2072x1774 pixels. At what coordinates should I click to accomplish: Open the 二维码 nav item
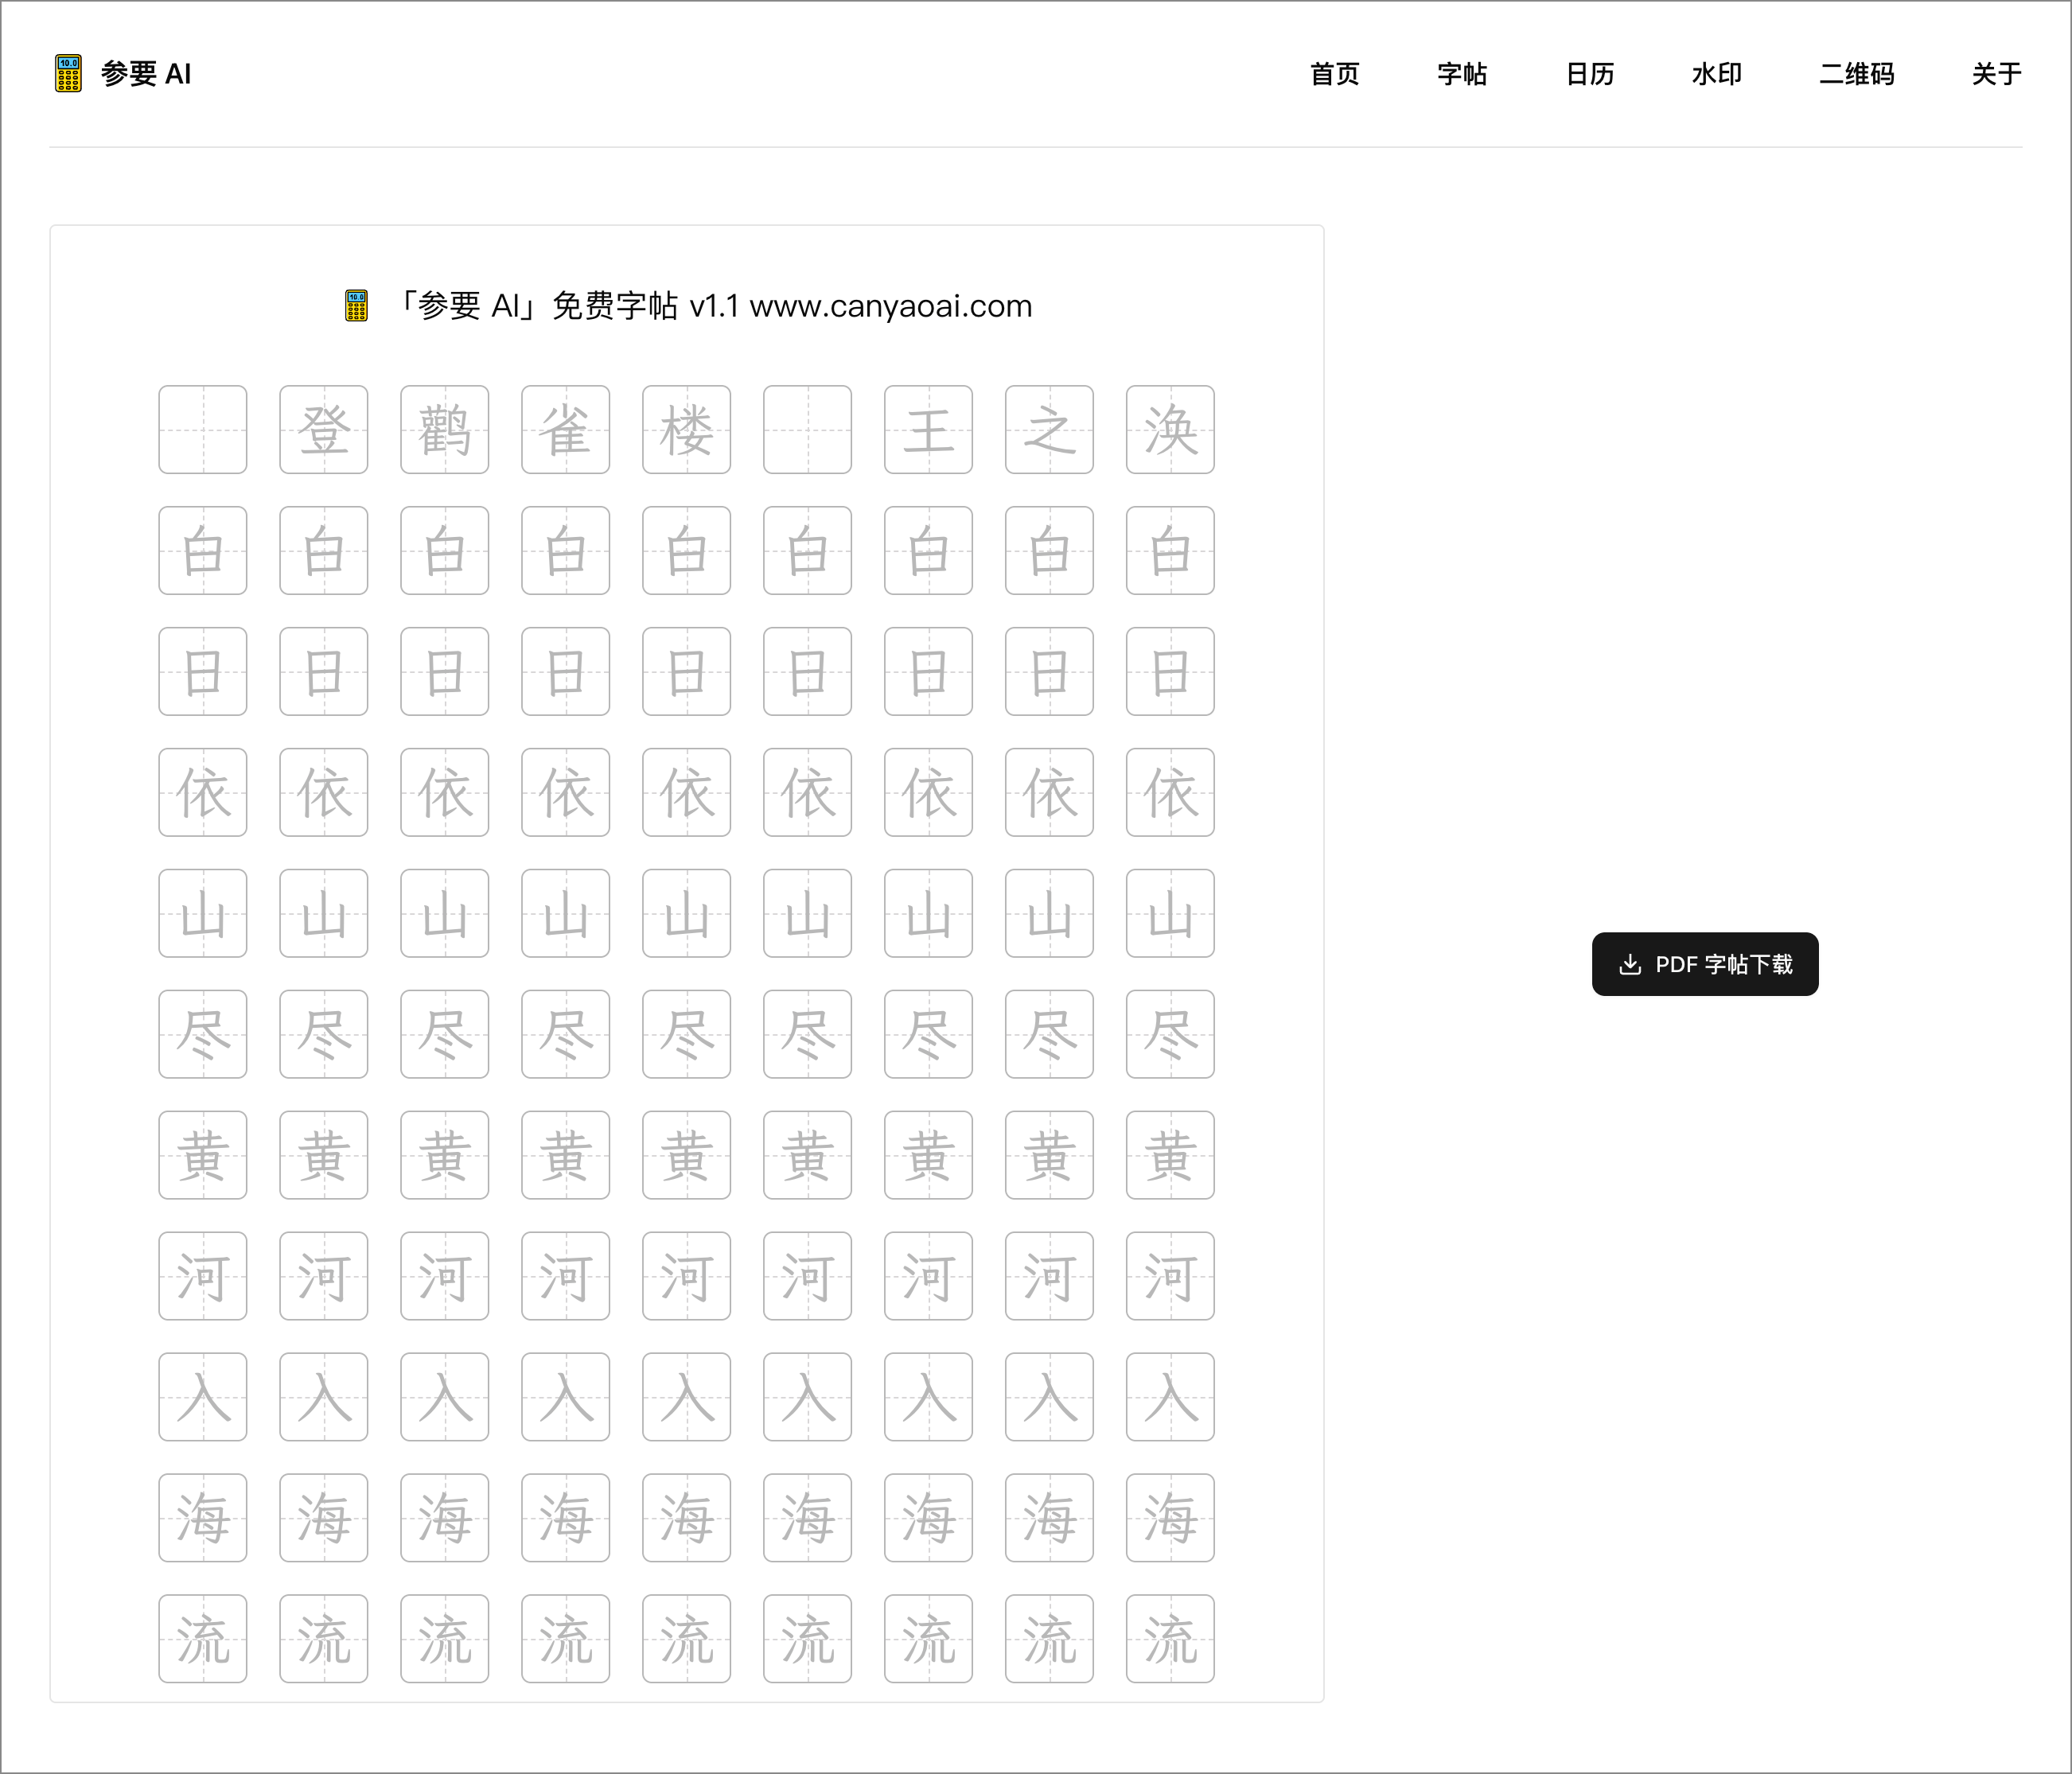click(1856, 74)
